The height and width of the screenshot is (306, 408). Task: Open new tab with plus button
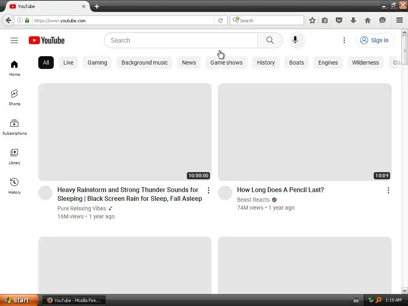97,6
